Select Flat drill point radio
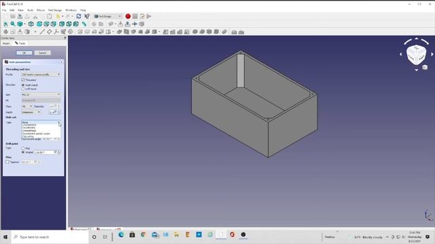This screenshot has width=435, height=244. tap(23, 148)
